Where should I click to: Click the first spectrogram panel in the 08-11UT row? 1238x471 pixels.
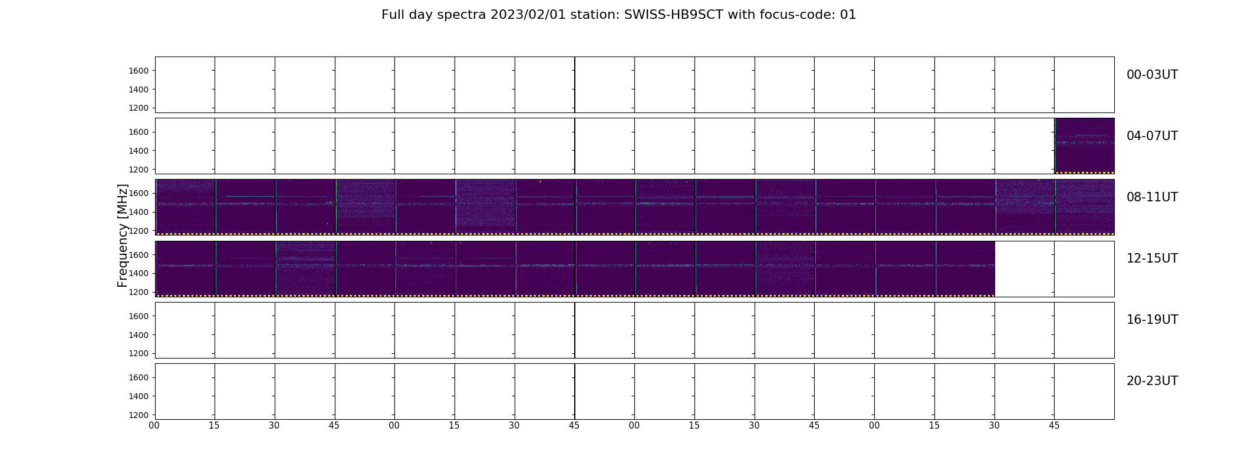[x=185, y=207]
